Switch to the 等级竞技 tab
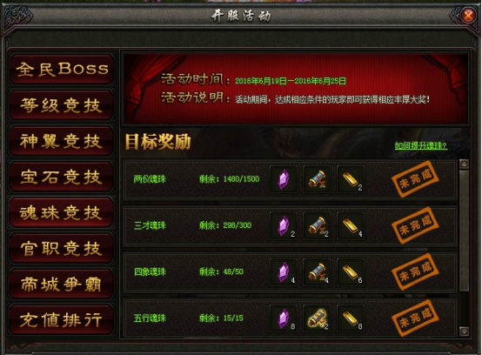The width and height of the screenshot is (482, 355). pos(62,105)
